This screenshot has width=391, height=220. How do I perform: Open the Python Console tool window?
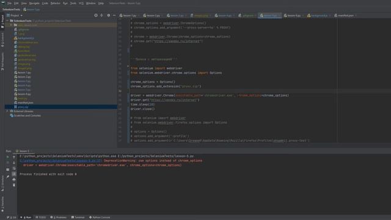(x=100, y=218)
